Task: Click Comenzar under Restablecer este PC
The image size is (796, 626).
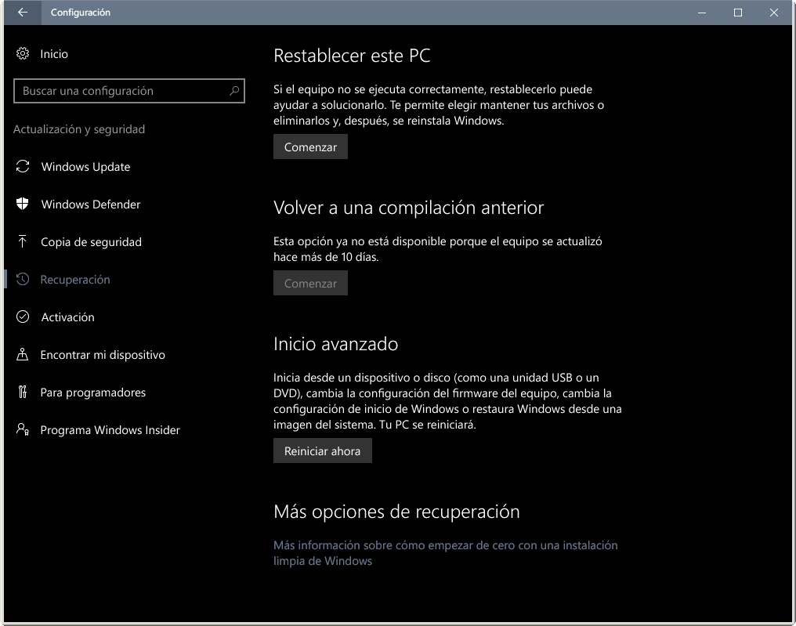Action: coord(310,147)
